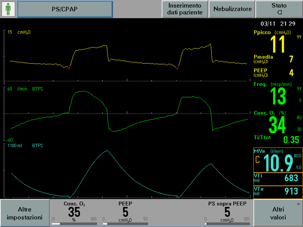The width and height of the screenshot is (303, 227).
Task: Select the PEEP 5 cmH2O setting
Action: 125,209
